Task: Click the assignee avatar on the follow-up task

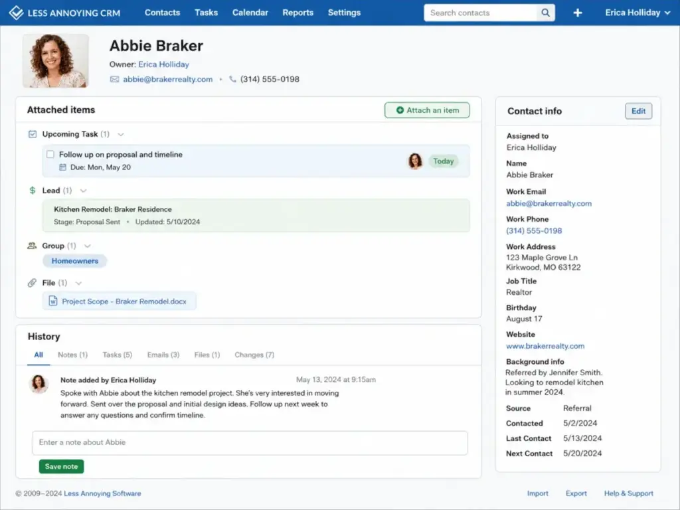Action: 415,161
